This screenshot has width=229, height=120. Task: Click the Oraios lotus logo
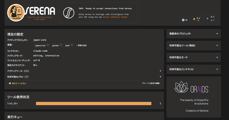[x=181, y=87]
